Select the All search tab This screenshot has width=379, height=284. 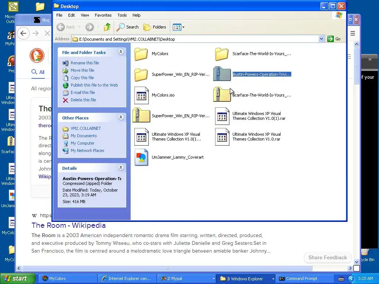(38, 72)
